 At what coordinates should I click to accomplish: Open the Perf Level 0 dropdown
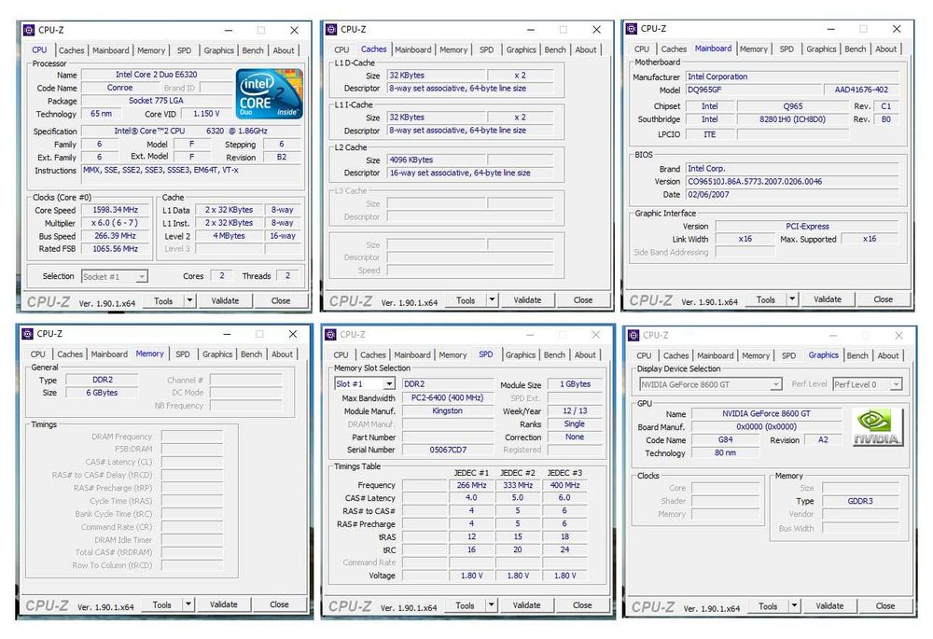(x=867, y=385)
